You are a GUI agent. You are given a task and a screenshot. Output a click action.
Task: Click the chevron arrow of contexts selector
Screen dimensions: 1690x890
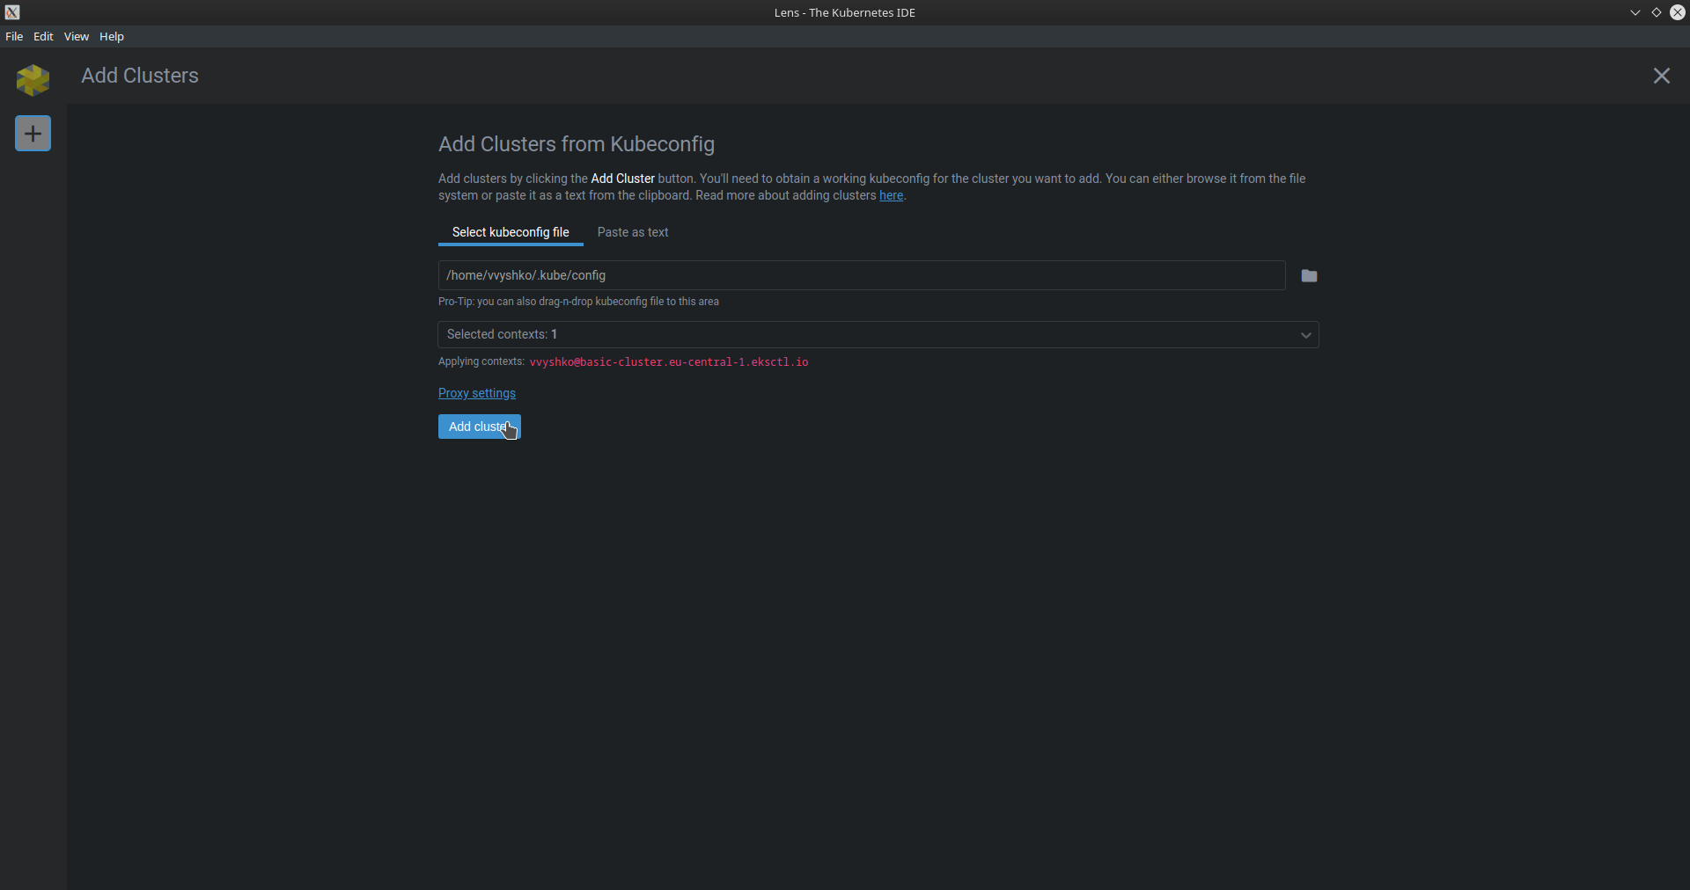[1305, 335]
